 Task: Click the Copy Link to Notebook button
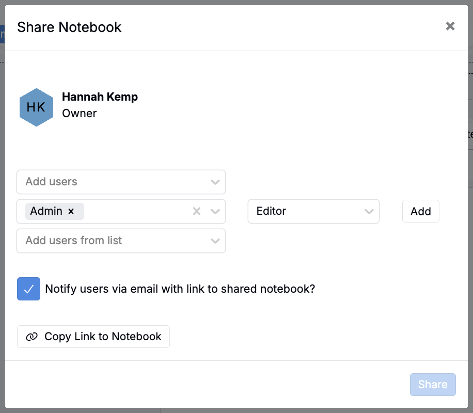pyautogui.click(x=93, y=337)
